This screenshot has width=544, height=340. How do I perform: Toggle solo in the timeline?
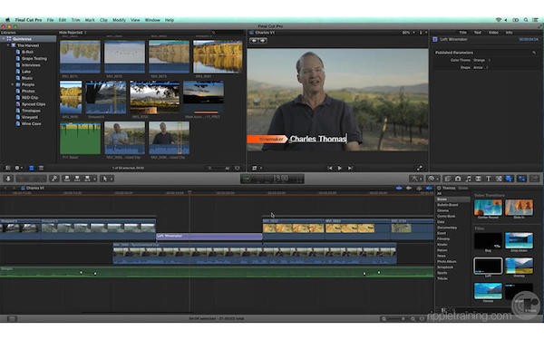(x=419, y=188)
